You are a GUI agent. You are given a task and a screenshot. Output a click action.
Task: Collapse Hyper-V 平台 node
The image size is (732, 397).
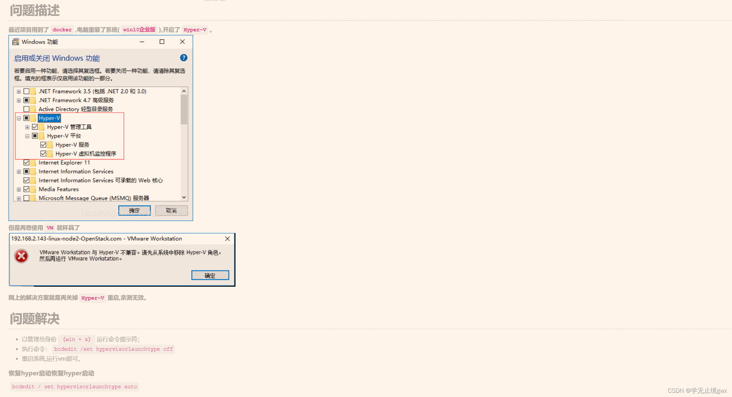point(27,136)
